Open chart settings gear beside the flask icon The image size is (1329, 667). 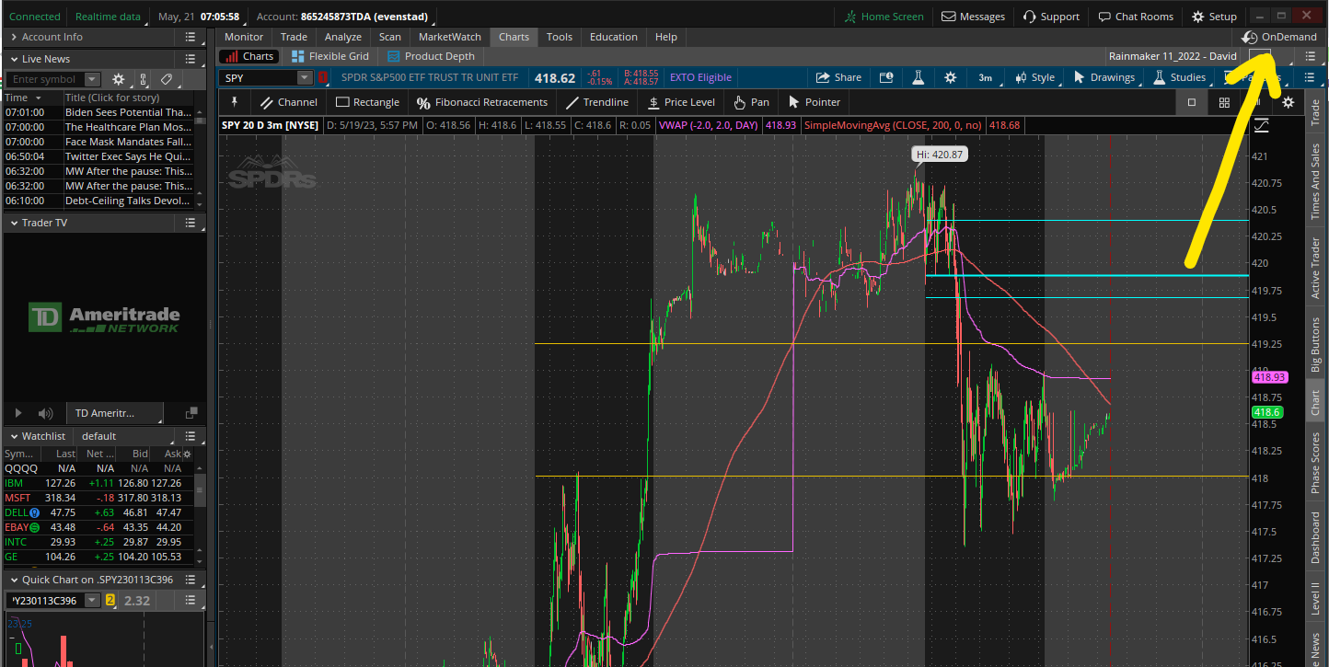click(x=950, y=77)
